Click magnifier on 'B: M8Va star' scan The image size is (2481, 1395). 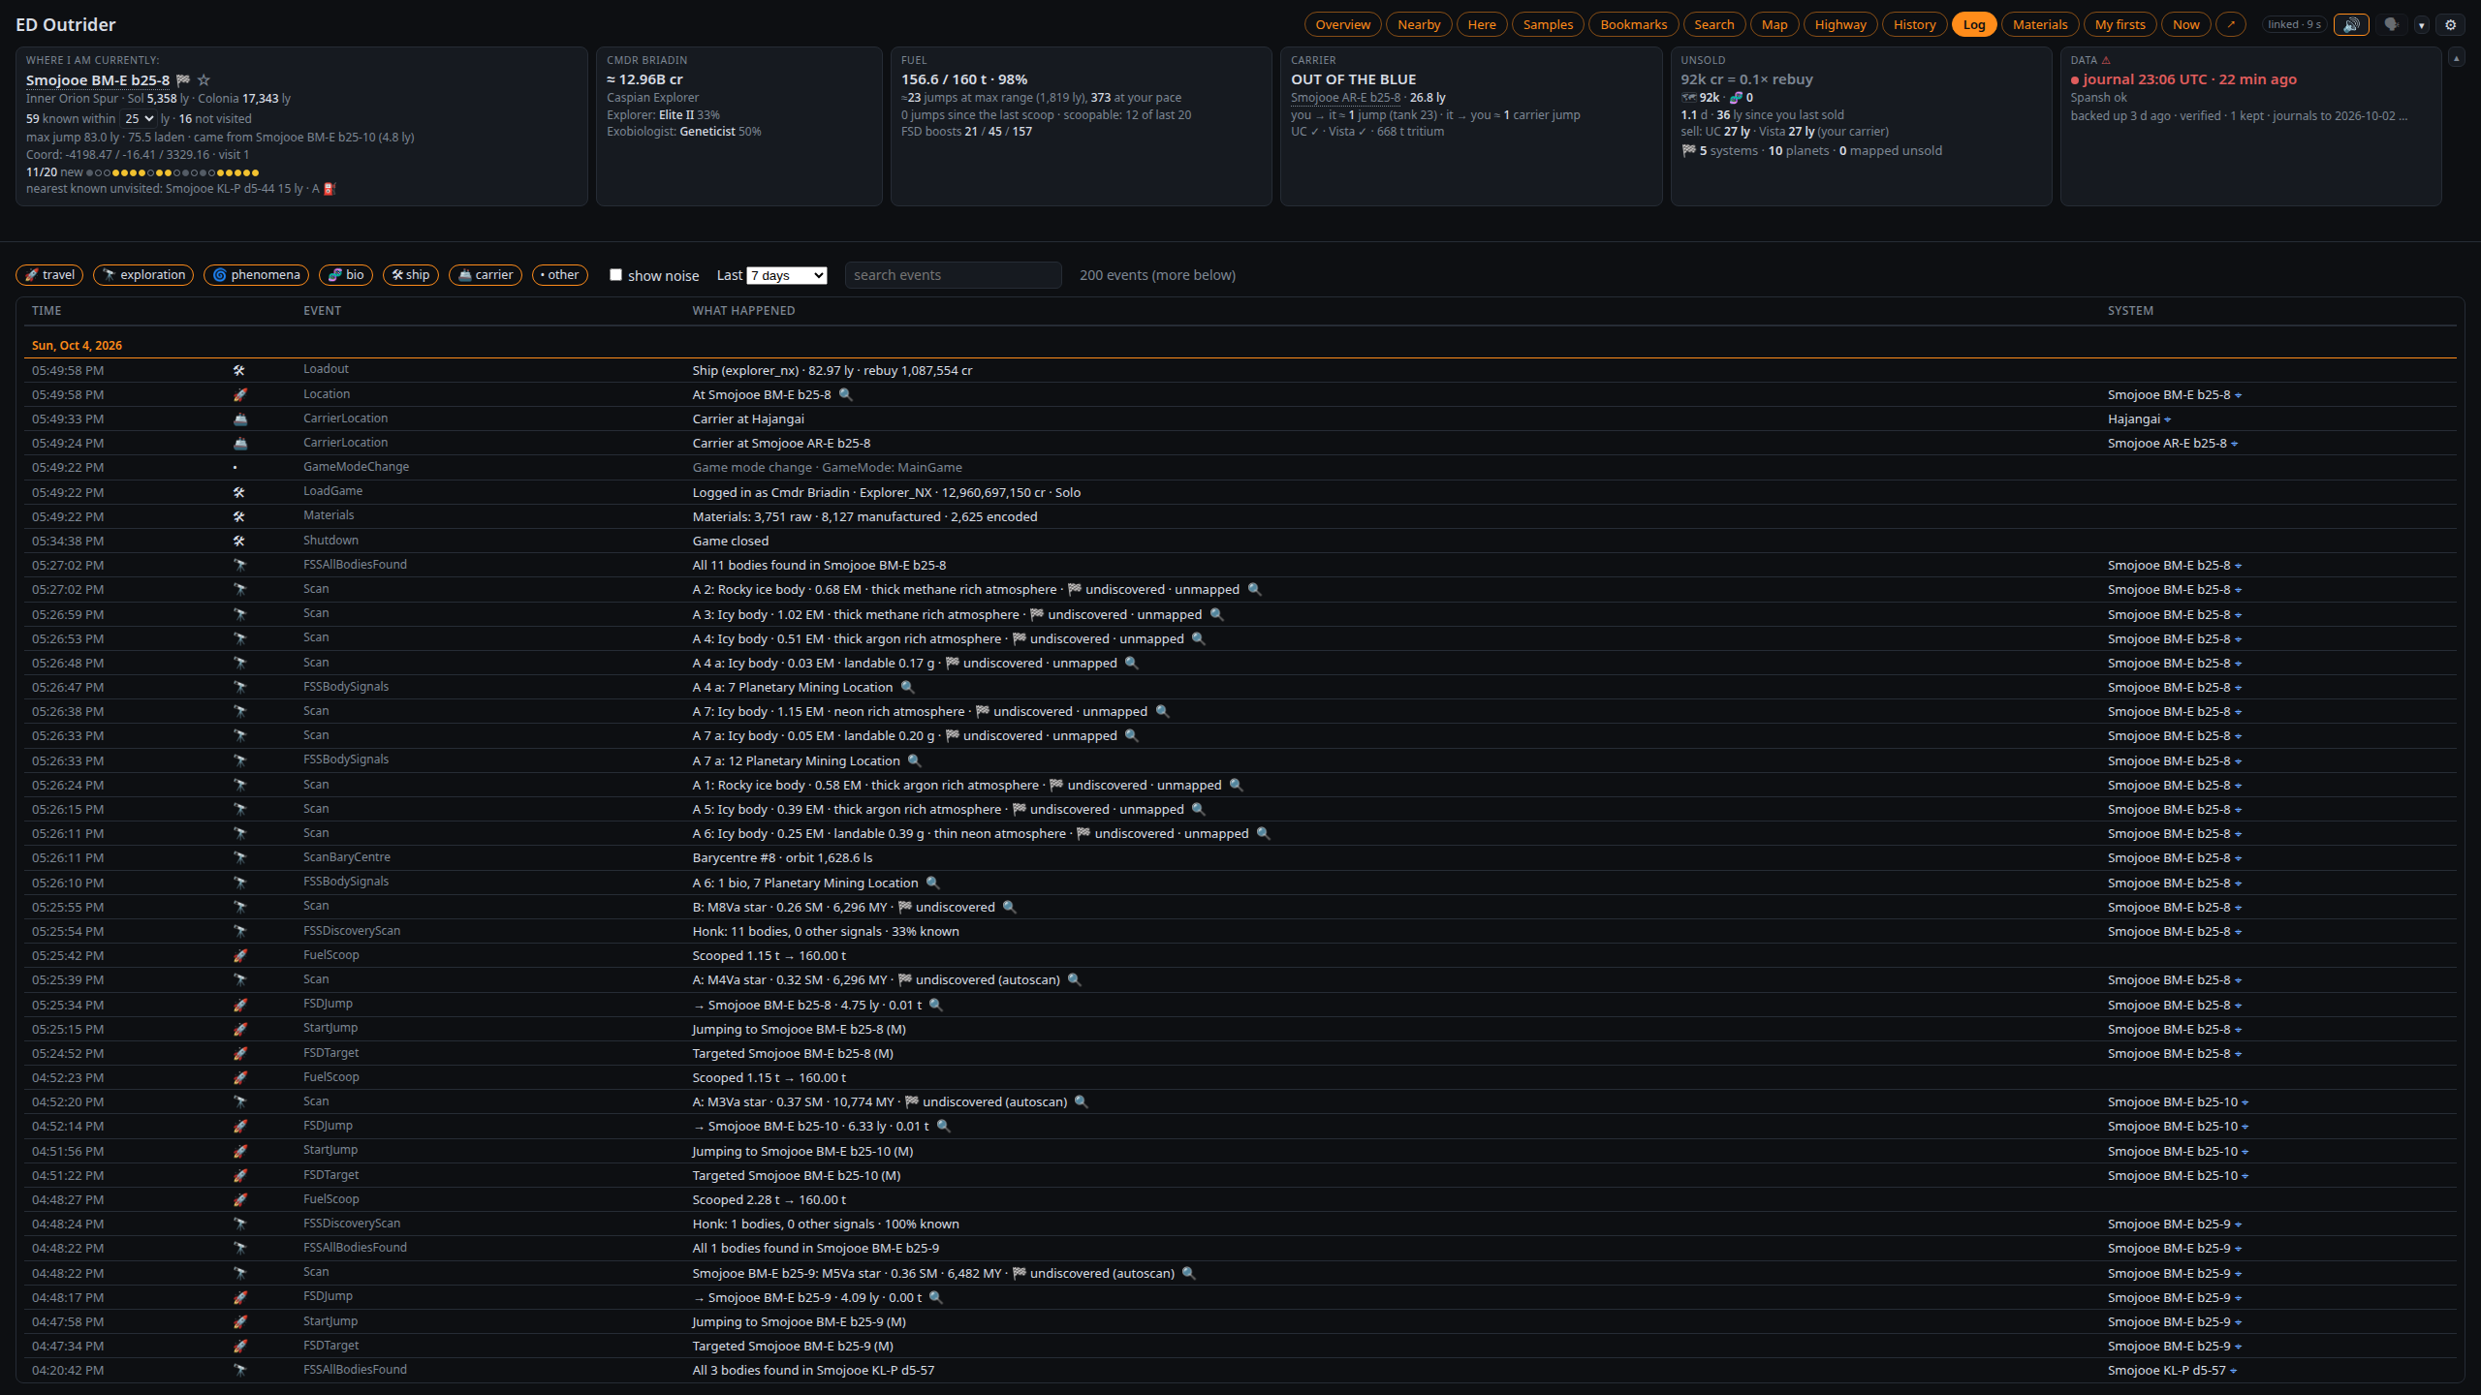coord(1009,908)
